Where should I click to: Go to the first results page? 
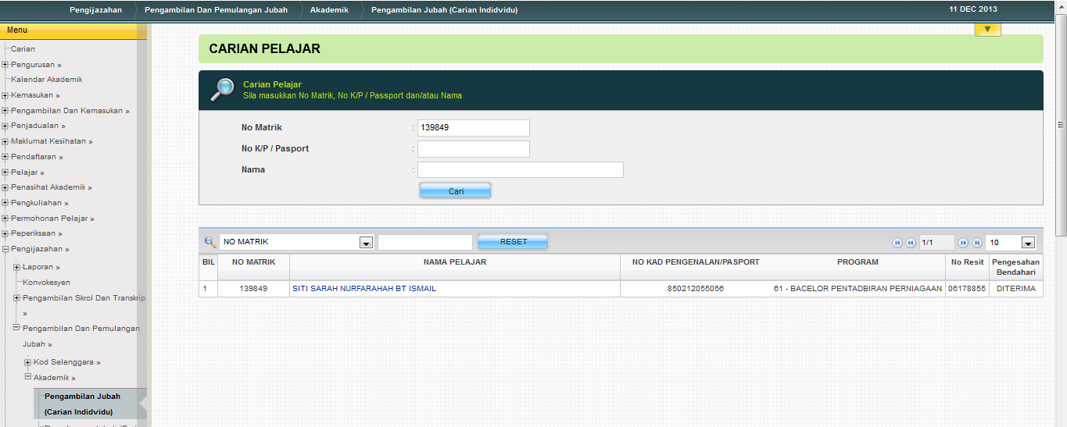tap(897, 243)
